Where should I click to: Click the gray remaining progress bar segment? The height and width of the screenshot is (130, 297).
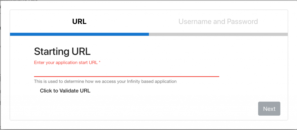point(218,34)
